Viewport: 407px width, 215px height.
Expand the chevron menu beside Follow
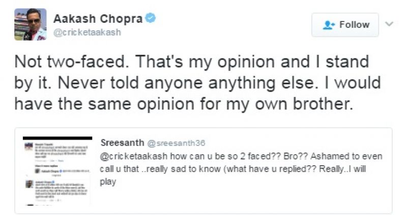pos(389,24)
